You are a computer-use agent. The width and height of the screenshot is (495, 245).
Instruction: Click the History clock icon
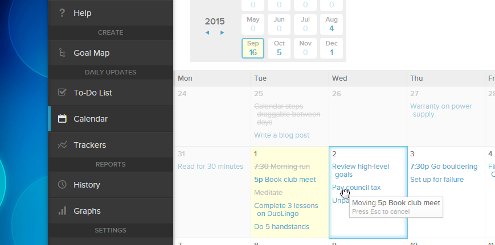[62, 185]
